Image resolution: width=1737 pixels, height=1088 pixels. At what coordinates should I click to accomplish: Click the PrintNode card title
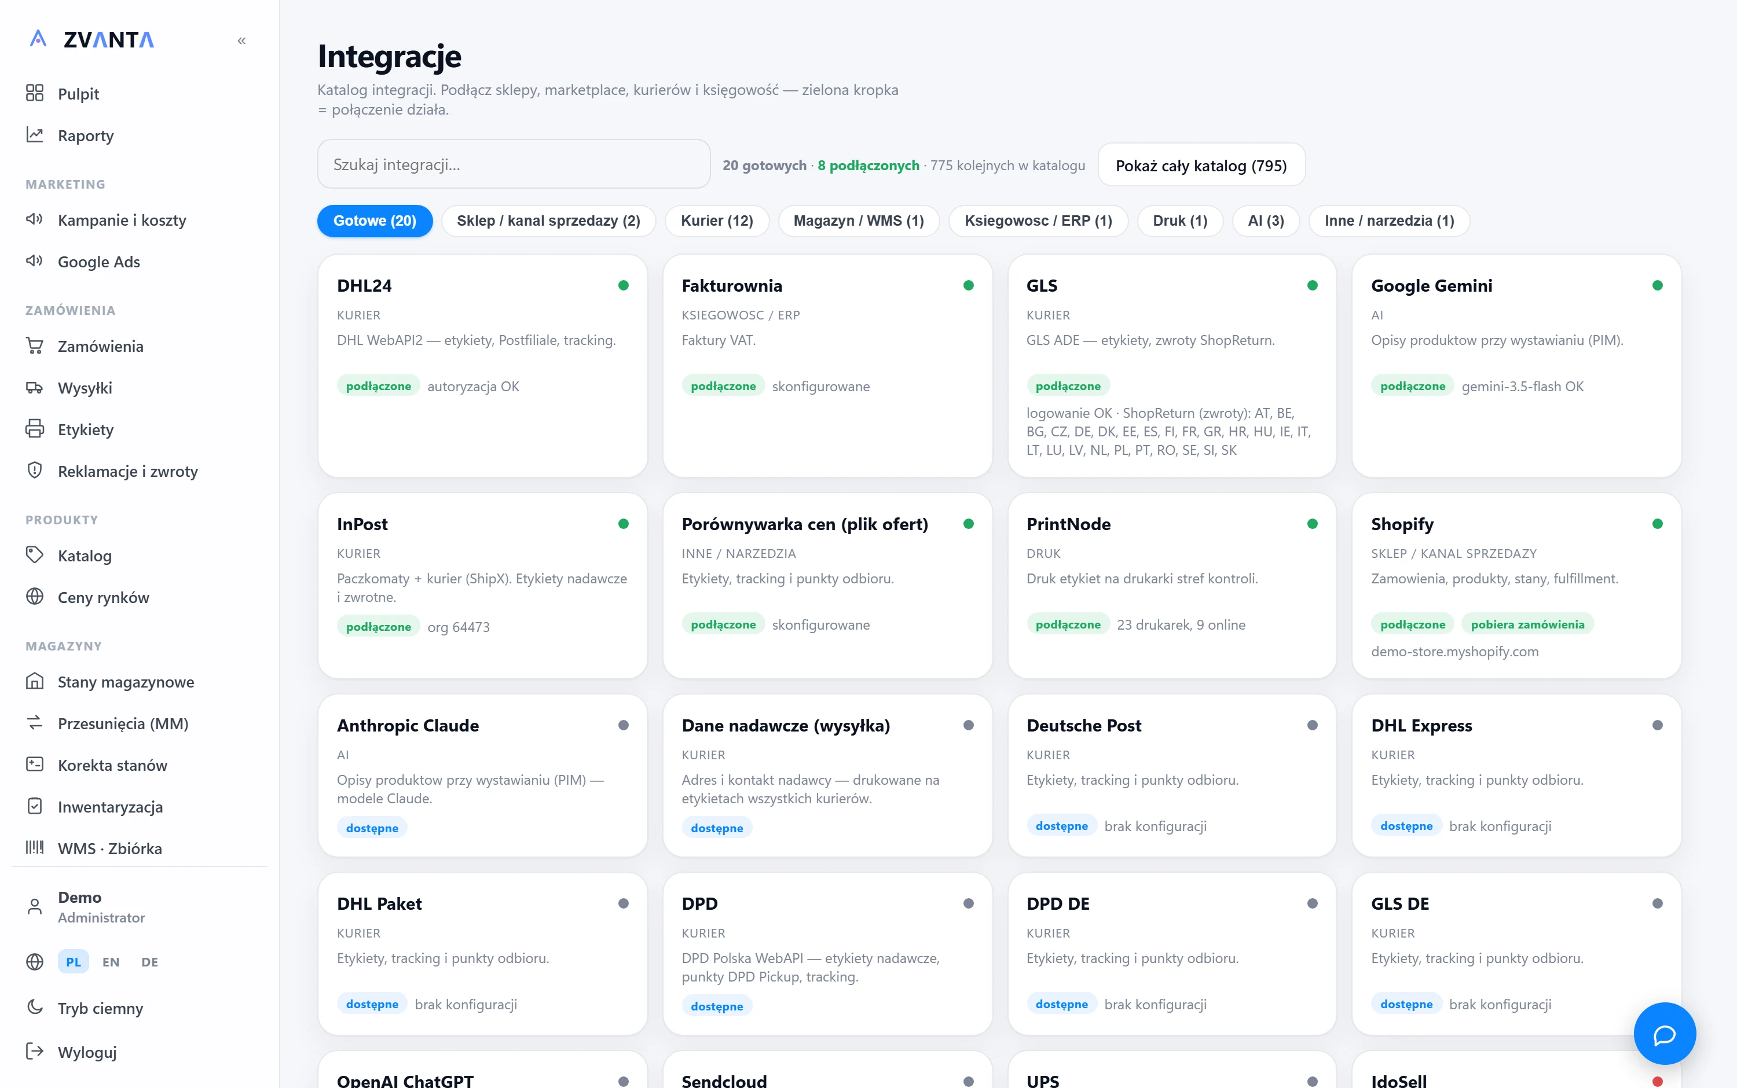[1068, 524]
